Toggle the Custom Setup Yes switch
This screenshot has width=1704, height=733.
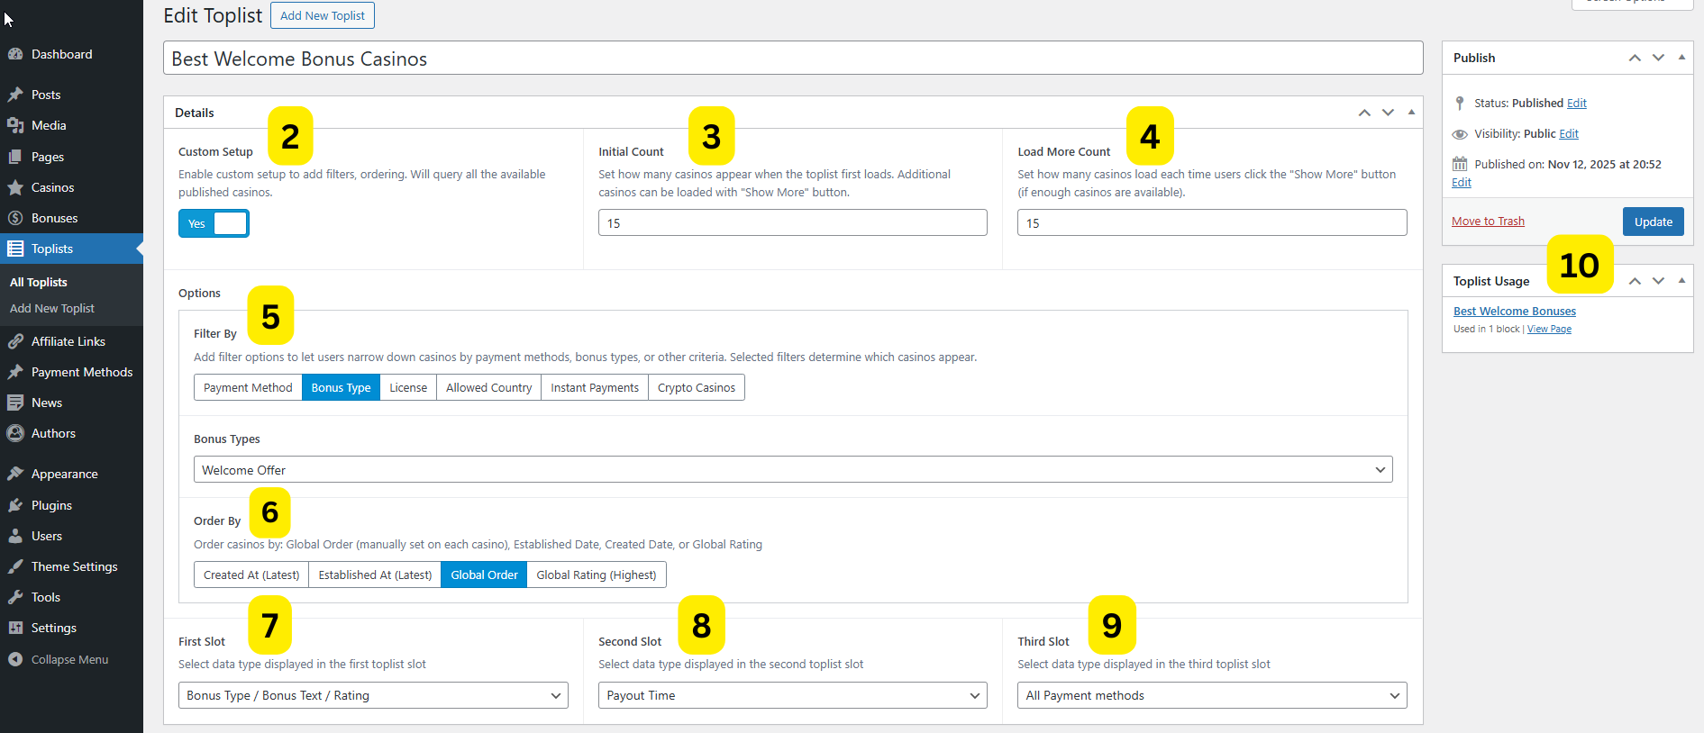point(214,223)
